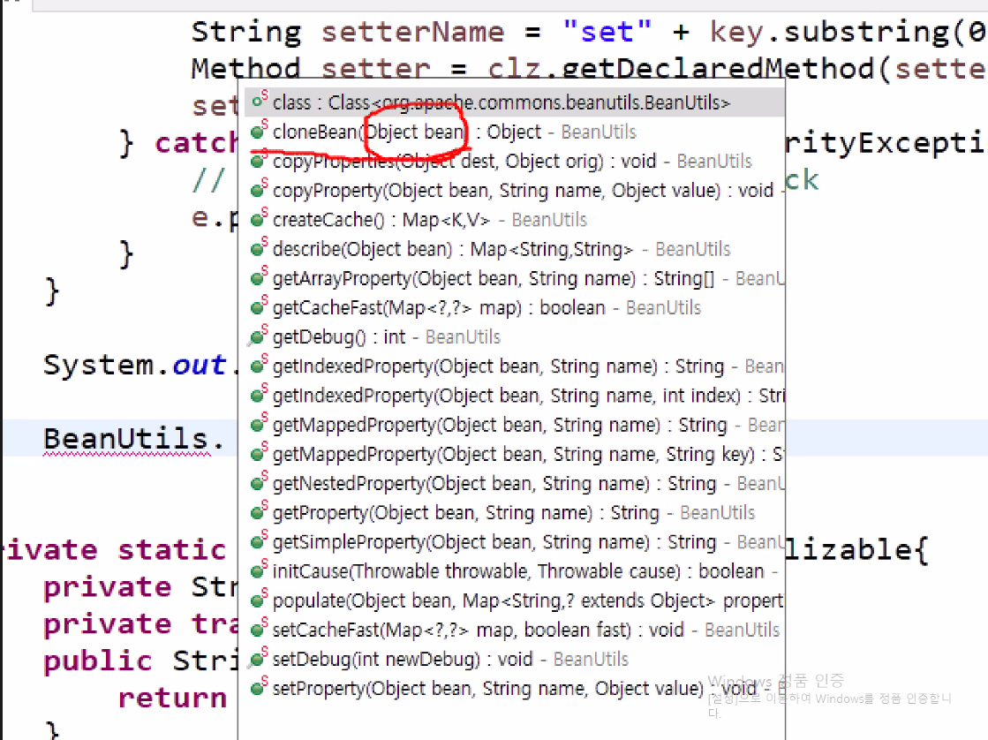The image size is (988, 740).
Task: Select setProperty(Object bean, String name, Object value)
Action: tap(514, 688)
